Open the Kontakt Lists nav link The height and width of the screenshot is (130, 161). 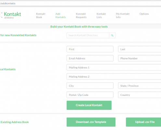[x=101, y=16]
